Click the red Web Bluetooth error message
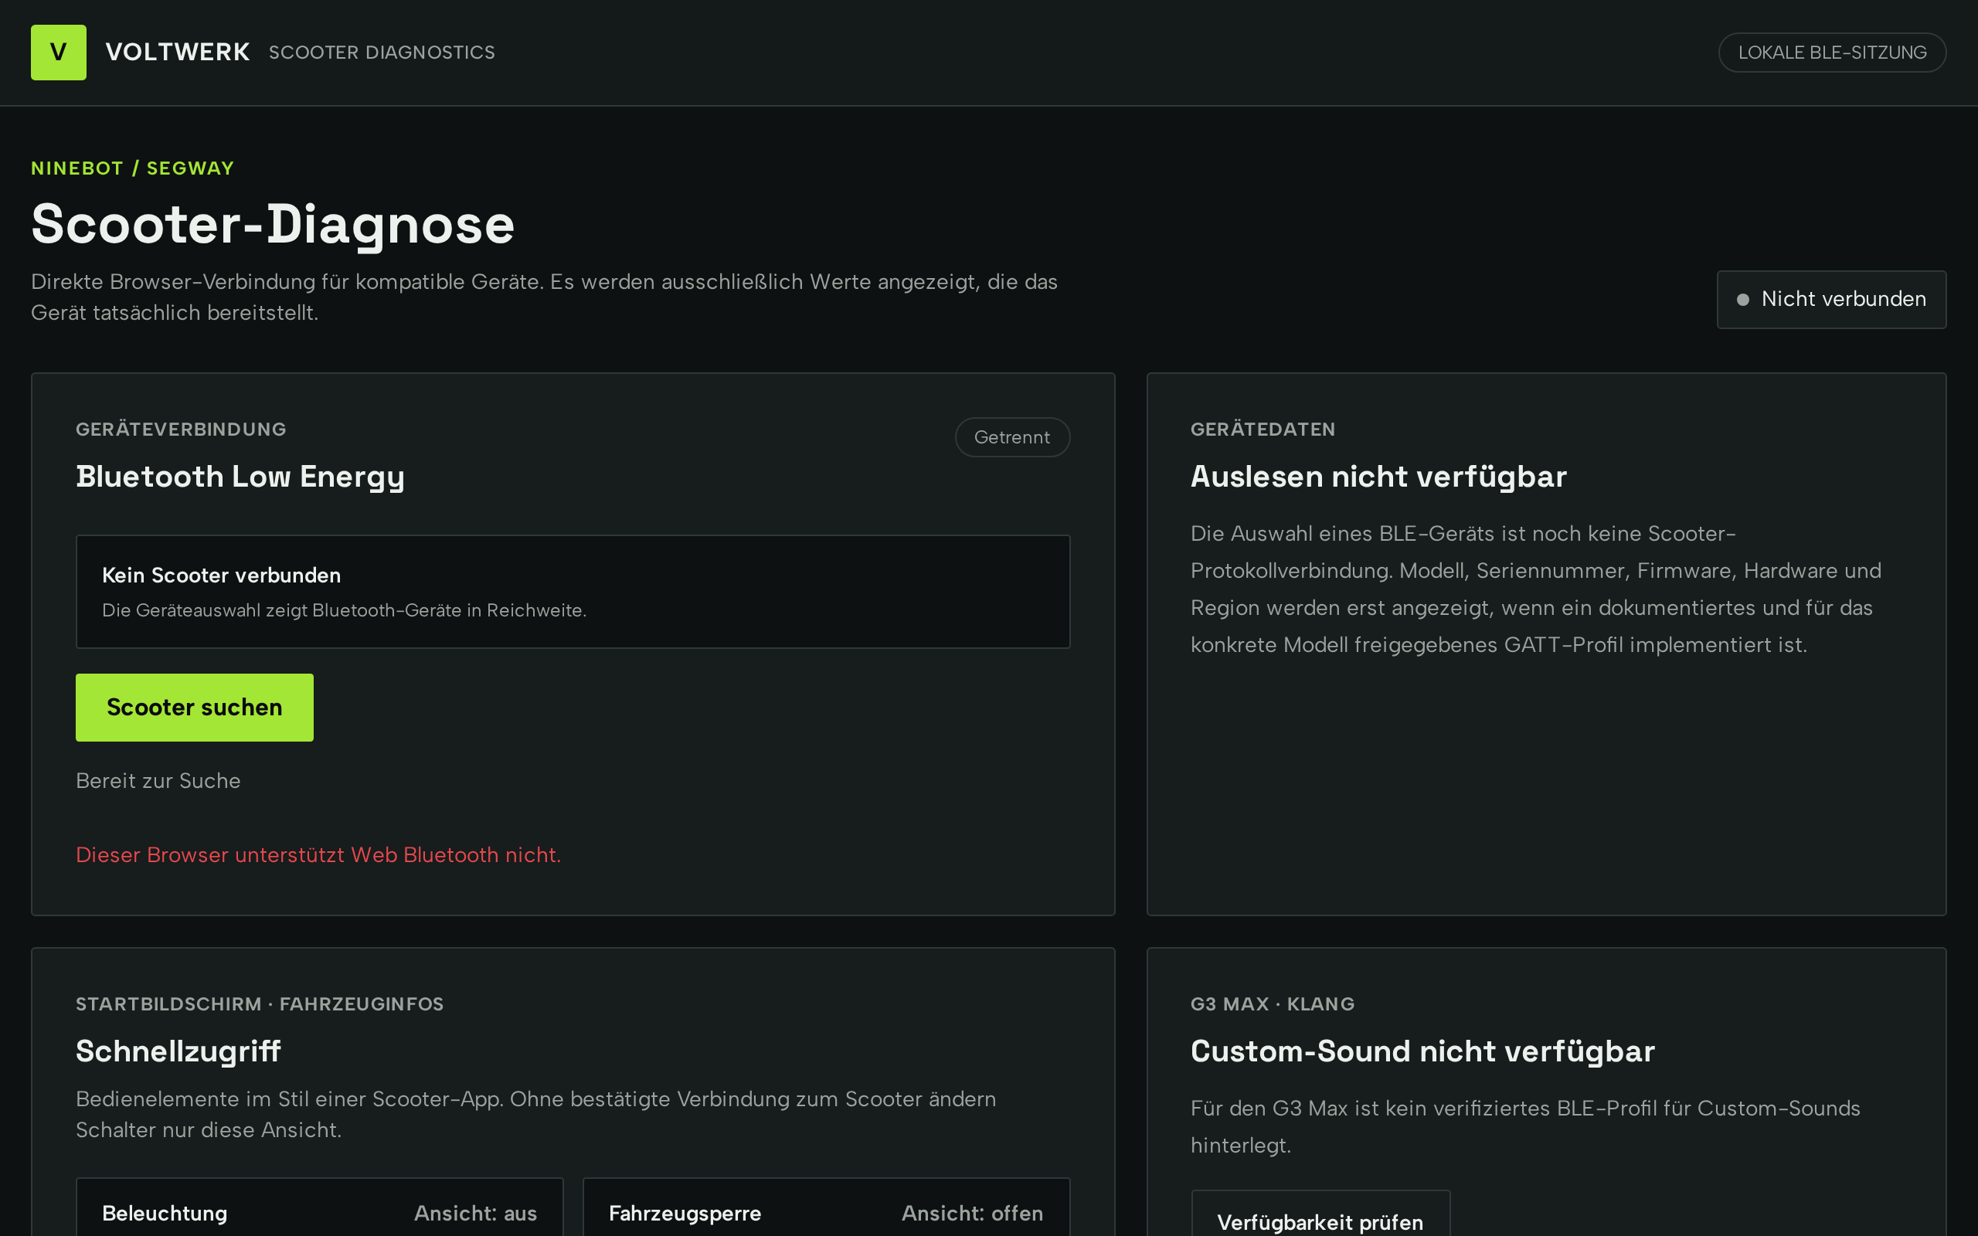The height and width of the screenshot is (1236, 1978). click(319, 855)
